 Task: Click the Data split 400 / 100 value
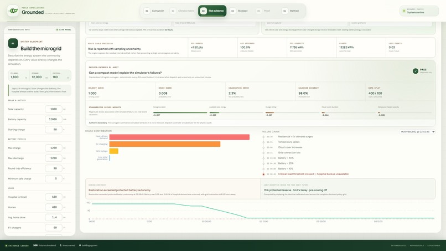pos(375,93)
